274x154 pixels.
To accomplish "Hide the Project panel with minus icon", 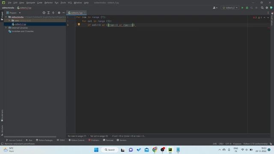I will coord(64,13).
